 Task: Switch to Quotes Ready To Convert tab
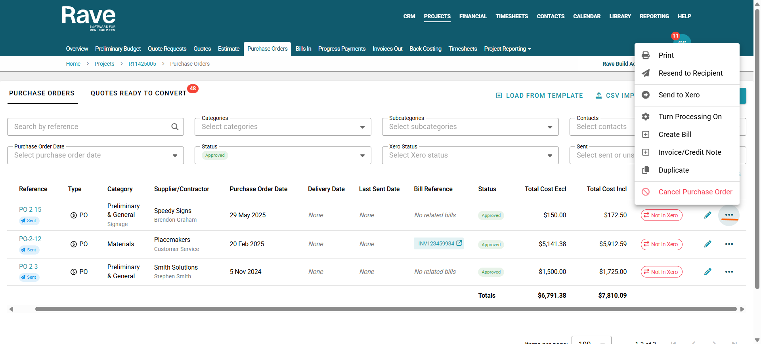138,93
